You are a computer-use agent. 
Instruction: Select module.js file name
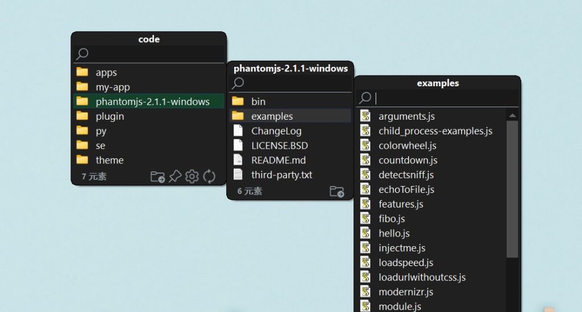click(400, 306)
